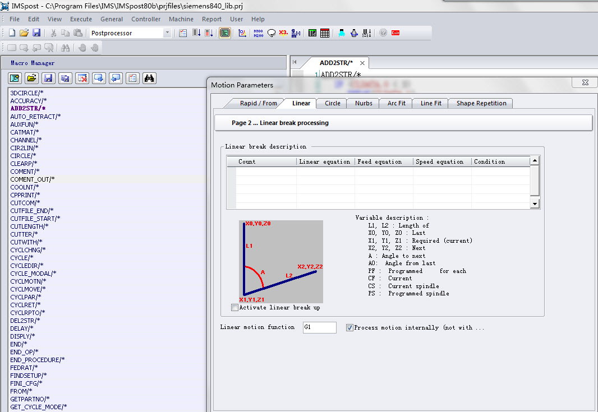Click the speech bubble comment icon in main toolbar
The width and height of the screenshot is (598, 412).
(271, 33)
